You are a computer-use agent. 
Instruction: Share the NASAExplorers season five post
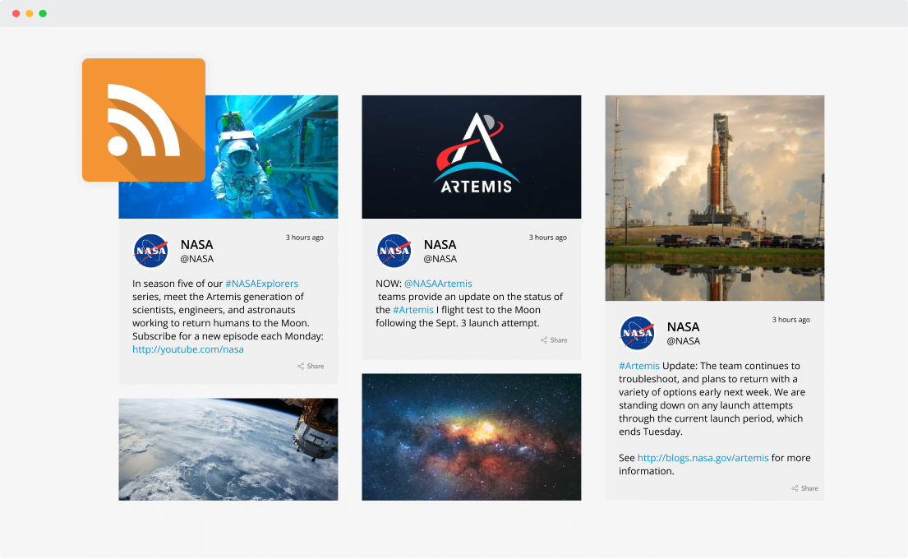[311, 366]
